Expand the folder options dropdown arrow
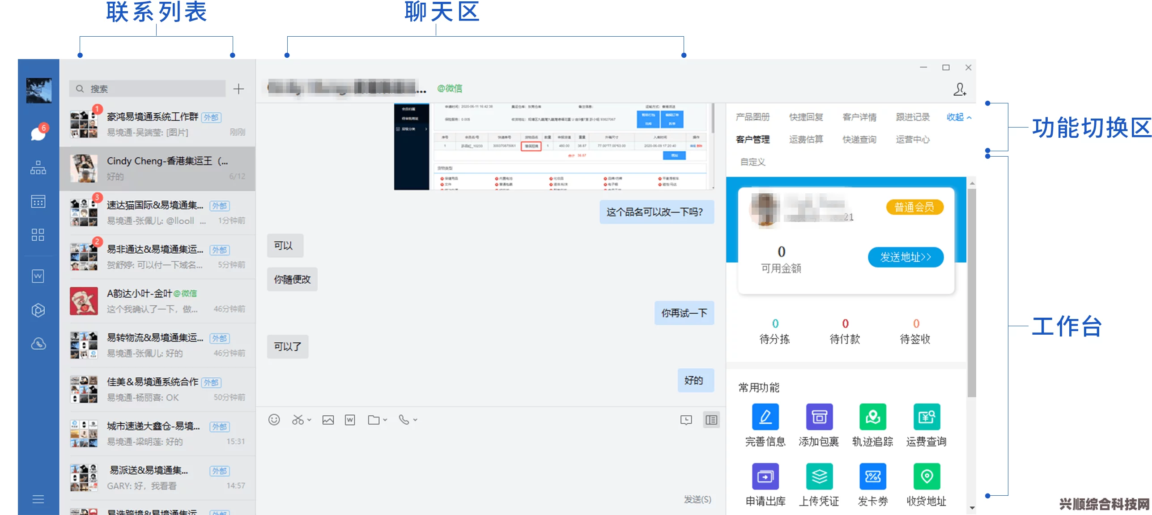The height and width of the screenshot is (515, 1152). [x=385, y=420]
